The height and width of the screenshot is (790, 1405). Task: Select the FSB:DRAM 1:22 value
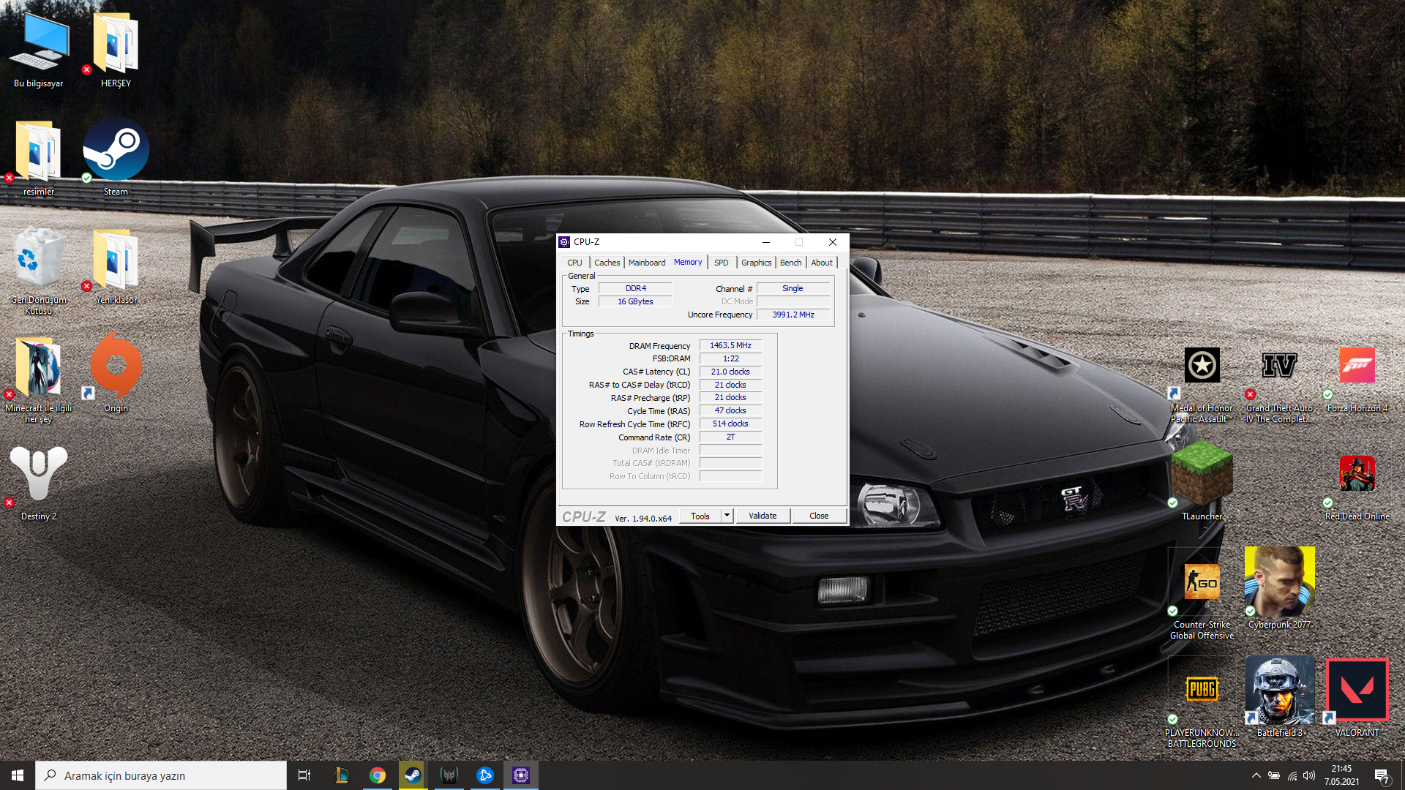point(730,358)
